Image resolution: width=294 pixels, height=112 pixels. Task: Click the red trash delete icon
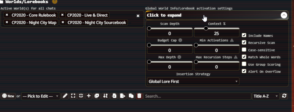pos(139,96)
